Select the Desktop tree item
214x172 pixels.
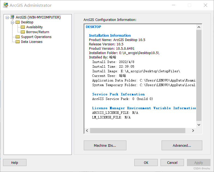[x=27, y=22]
